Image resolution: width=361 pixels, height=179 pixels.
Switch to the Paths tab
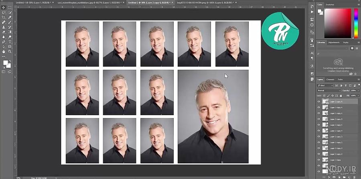[x=340, y=79]
